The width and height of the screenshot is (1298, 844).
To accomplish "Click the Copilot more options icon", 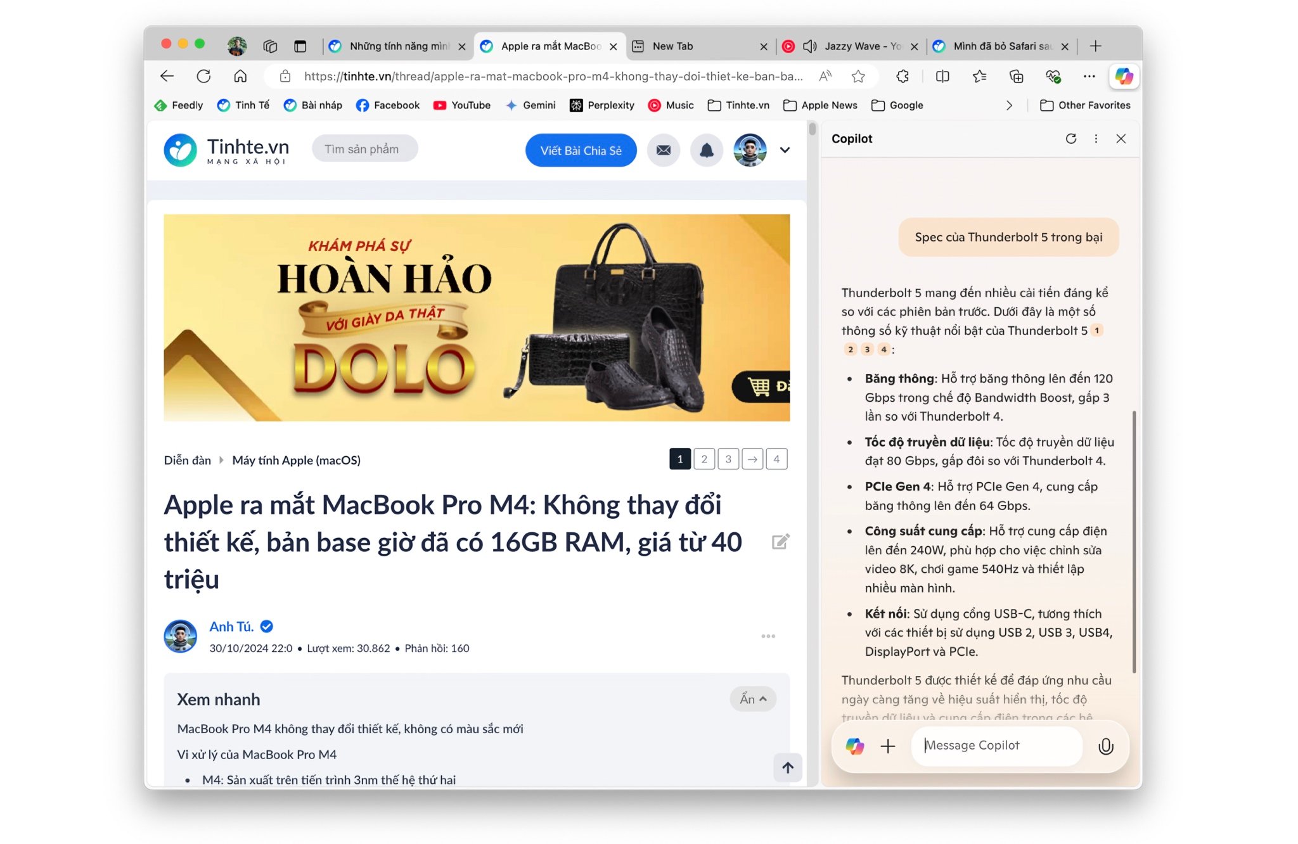I will (1096, 138).
